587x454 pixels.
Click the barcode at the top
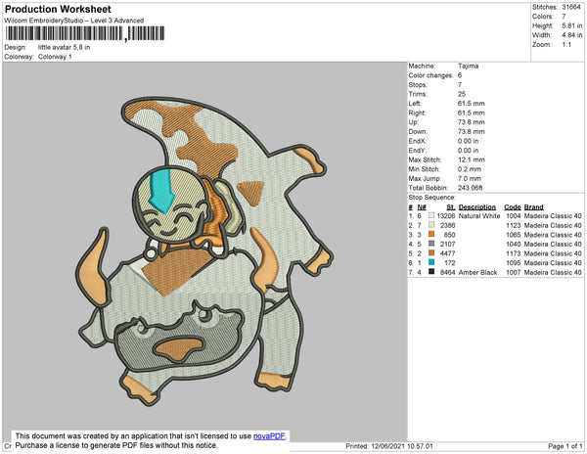pos(85,33)
